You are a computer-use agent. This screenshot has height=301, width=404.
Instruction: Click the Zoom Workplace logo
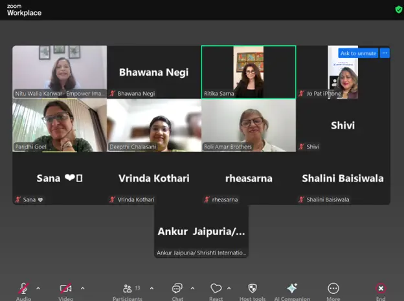click(24, 9)
